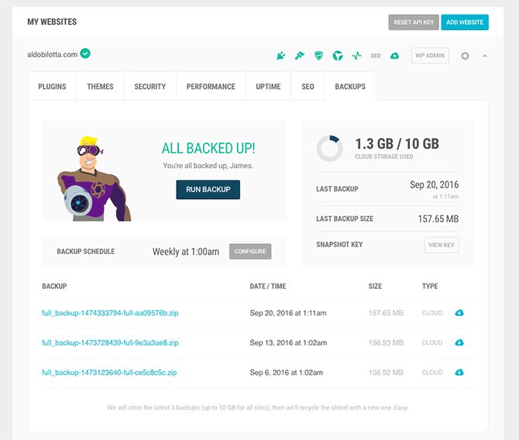The image size is (519, 440).
Task: Switch to the Plugins tab
Action: click(x=52, y=87)
